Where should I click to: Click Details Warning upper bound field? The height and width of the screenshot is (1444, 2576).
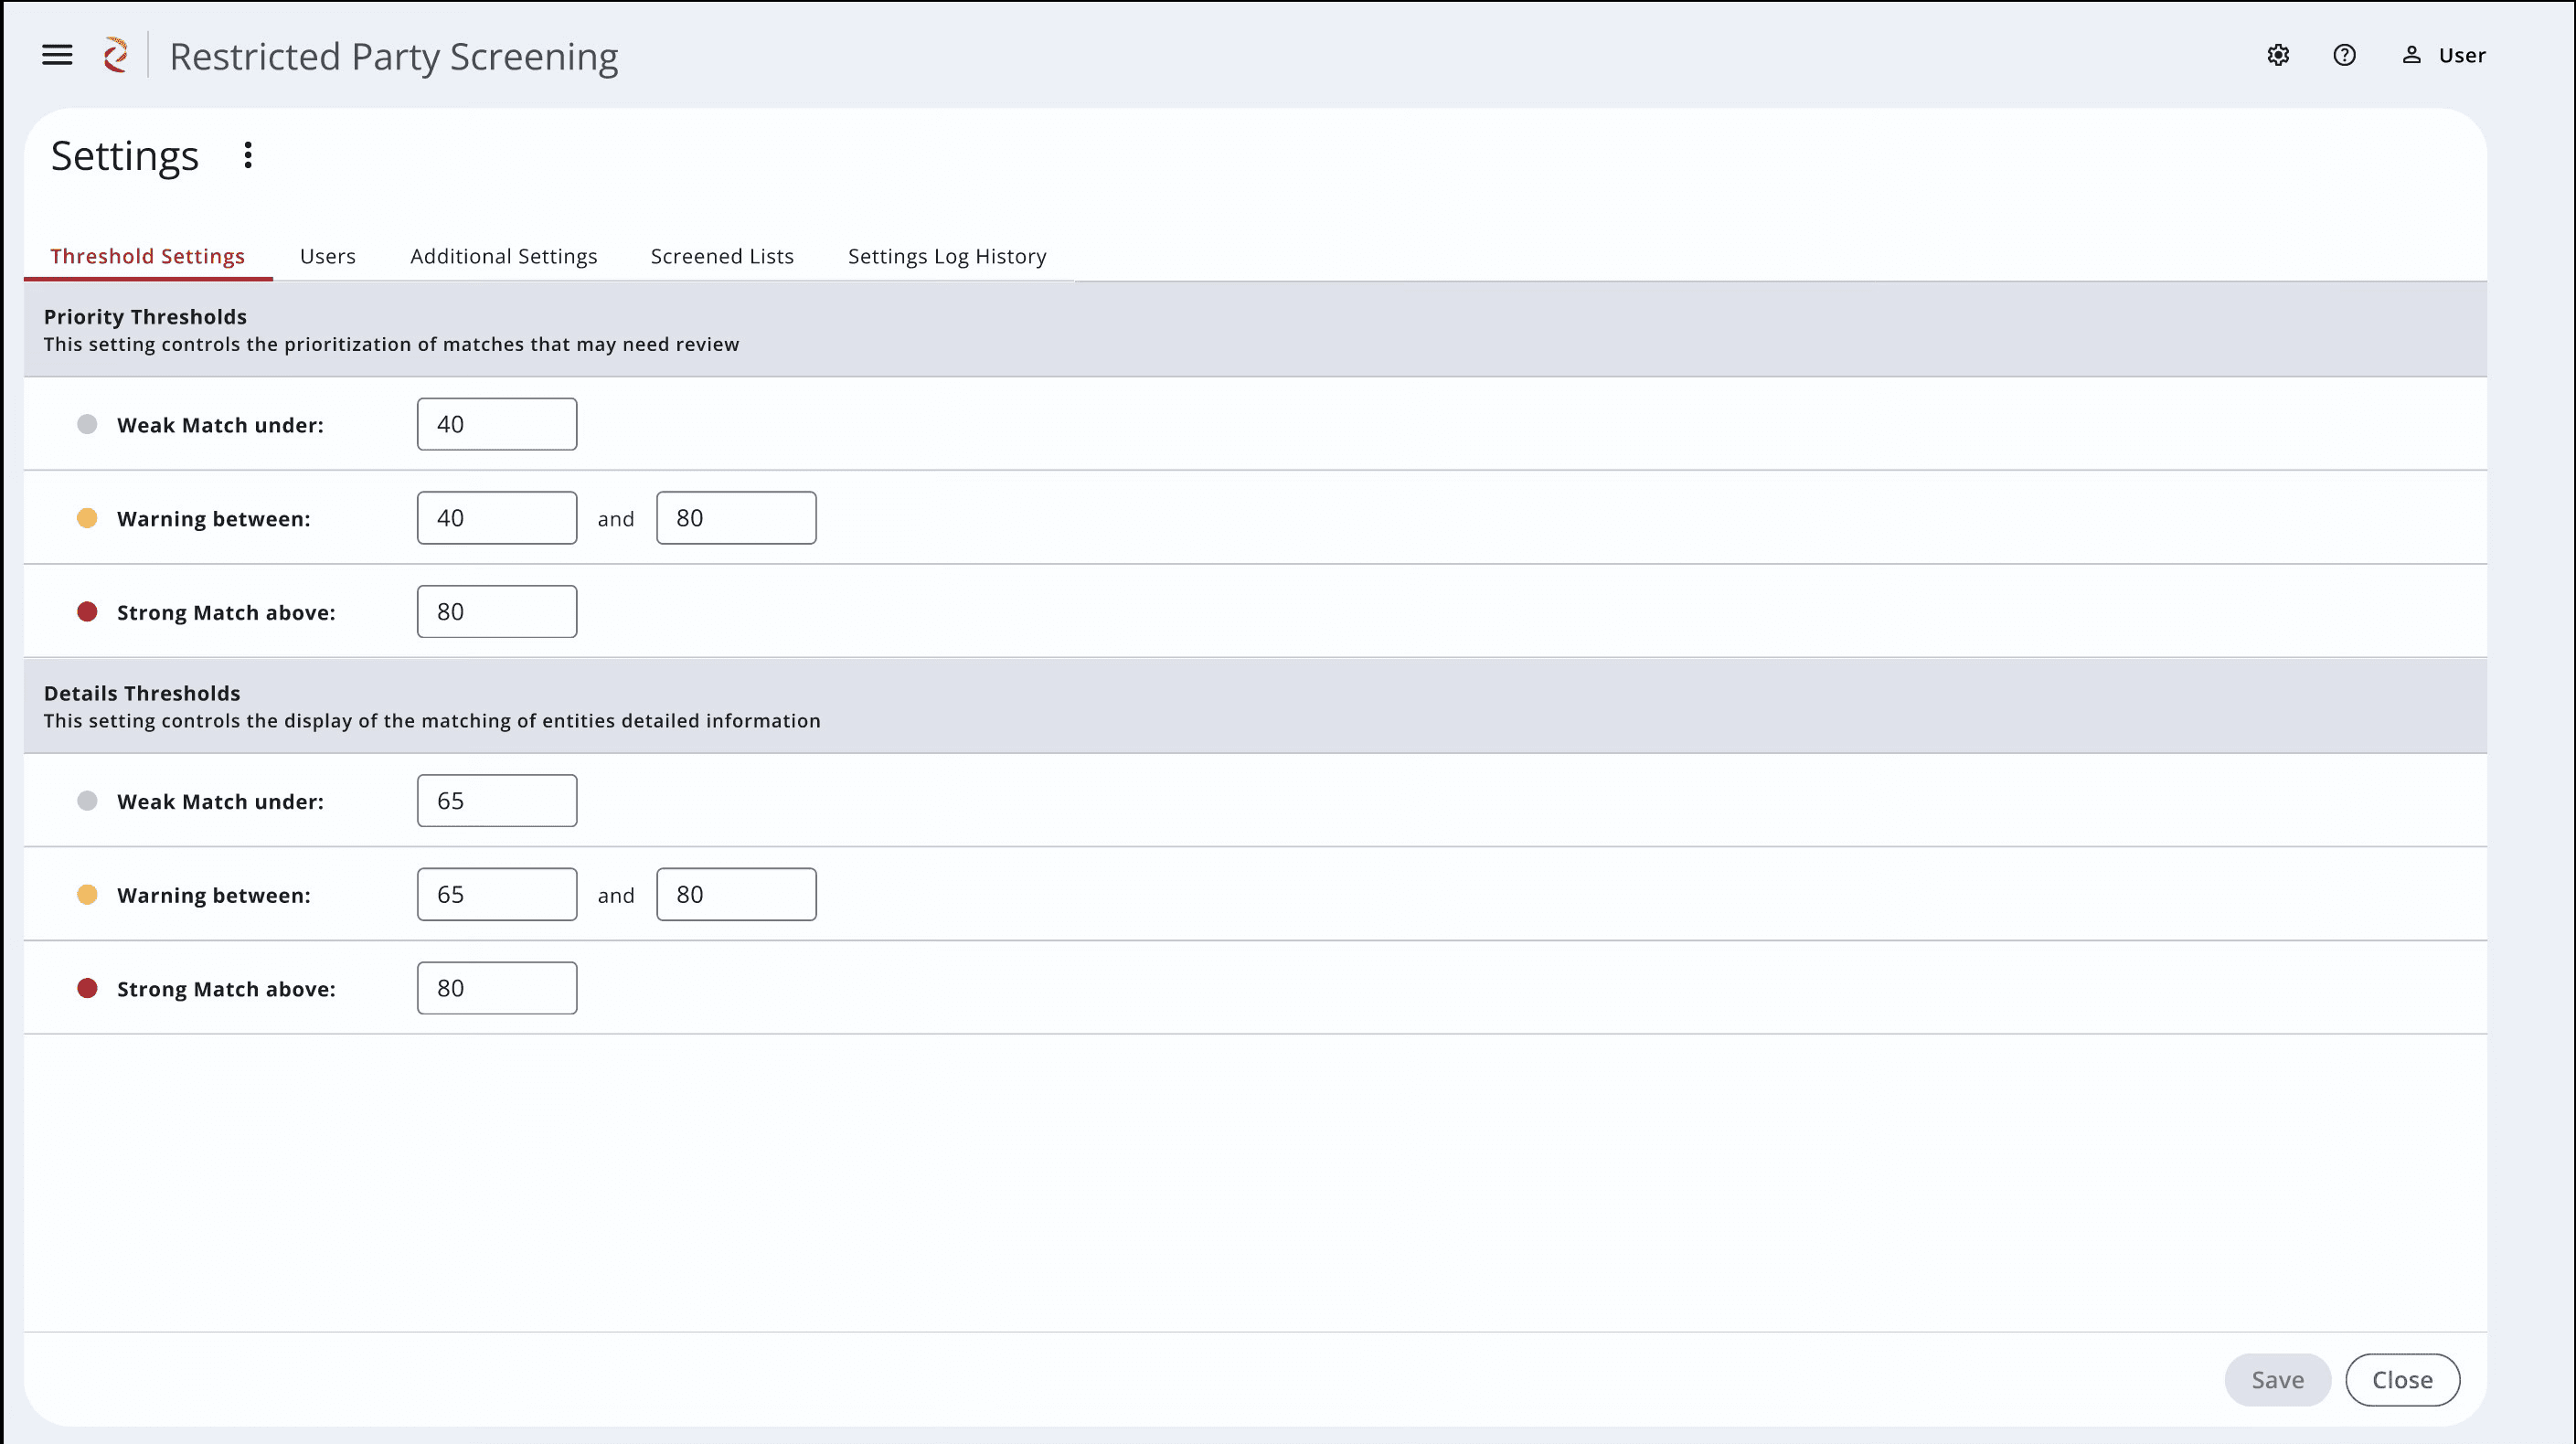point(735,894)
